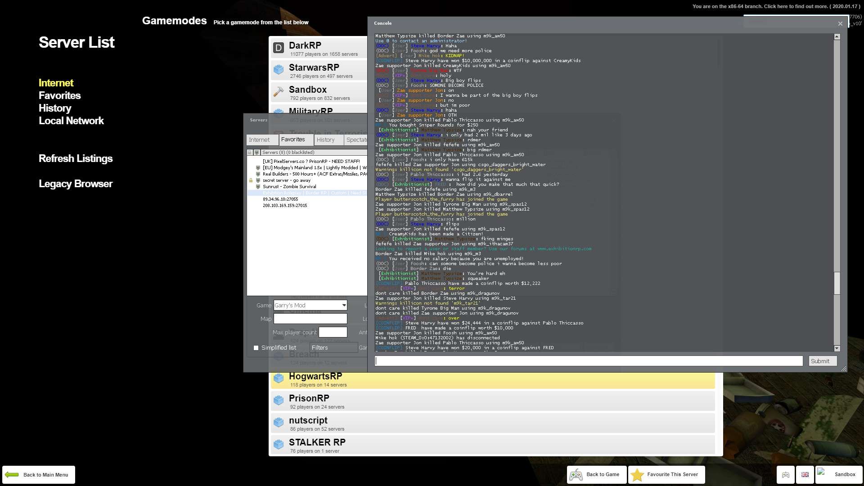Image resolution: width=864 pixels, height=486 pixels.
Task: Select Modgey's Mainland 1.5x server row
Action: pos(307,168)
